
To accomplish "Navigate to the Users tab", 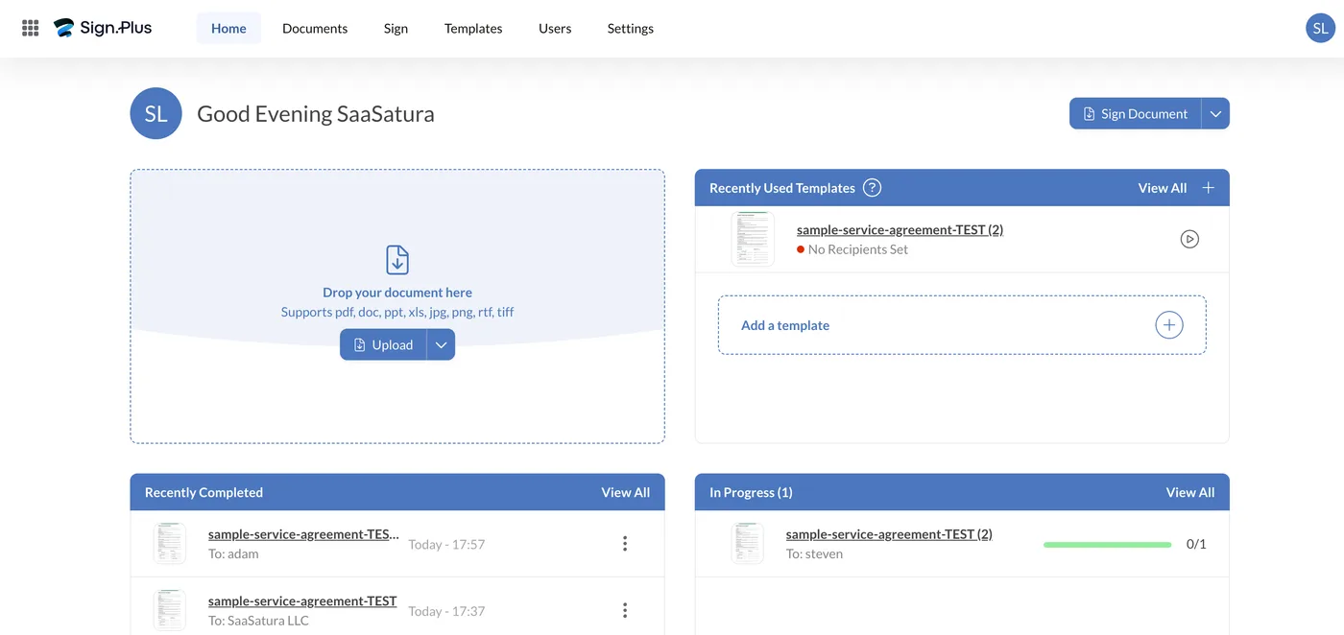I will (x=555, y=28).
